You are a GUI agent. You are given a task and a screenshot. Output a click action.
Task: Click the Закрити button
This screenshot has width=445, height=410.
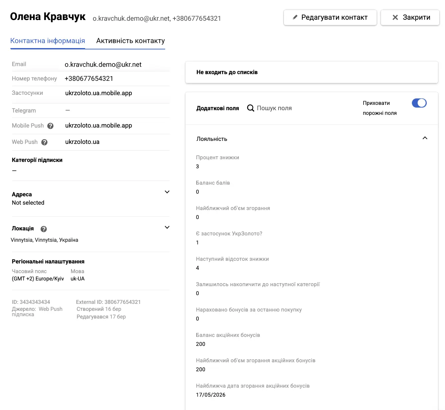tap(410, 17)
